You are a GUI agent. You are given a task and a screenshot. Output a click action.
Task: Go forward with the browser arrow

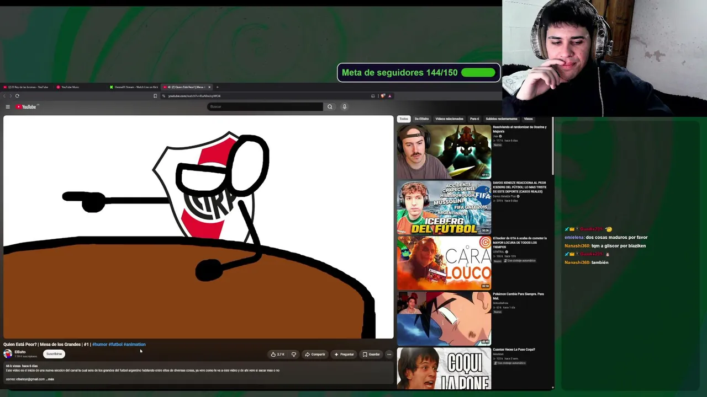pyautogui.click(x=10, y=96)
